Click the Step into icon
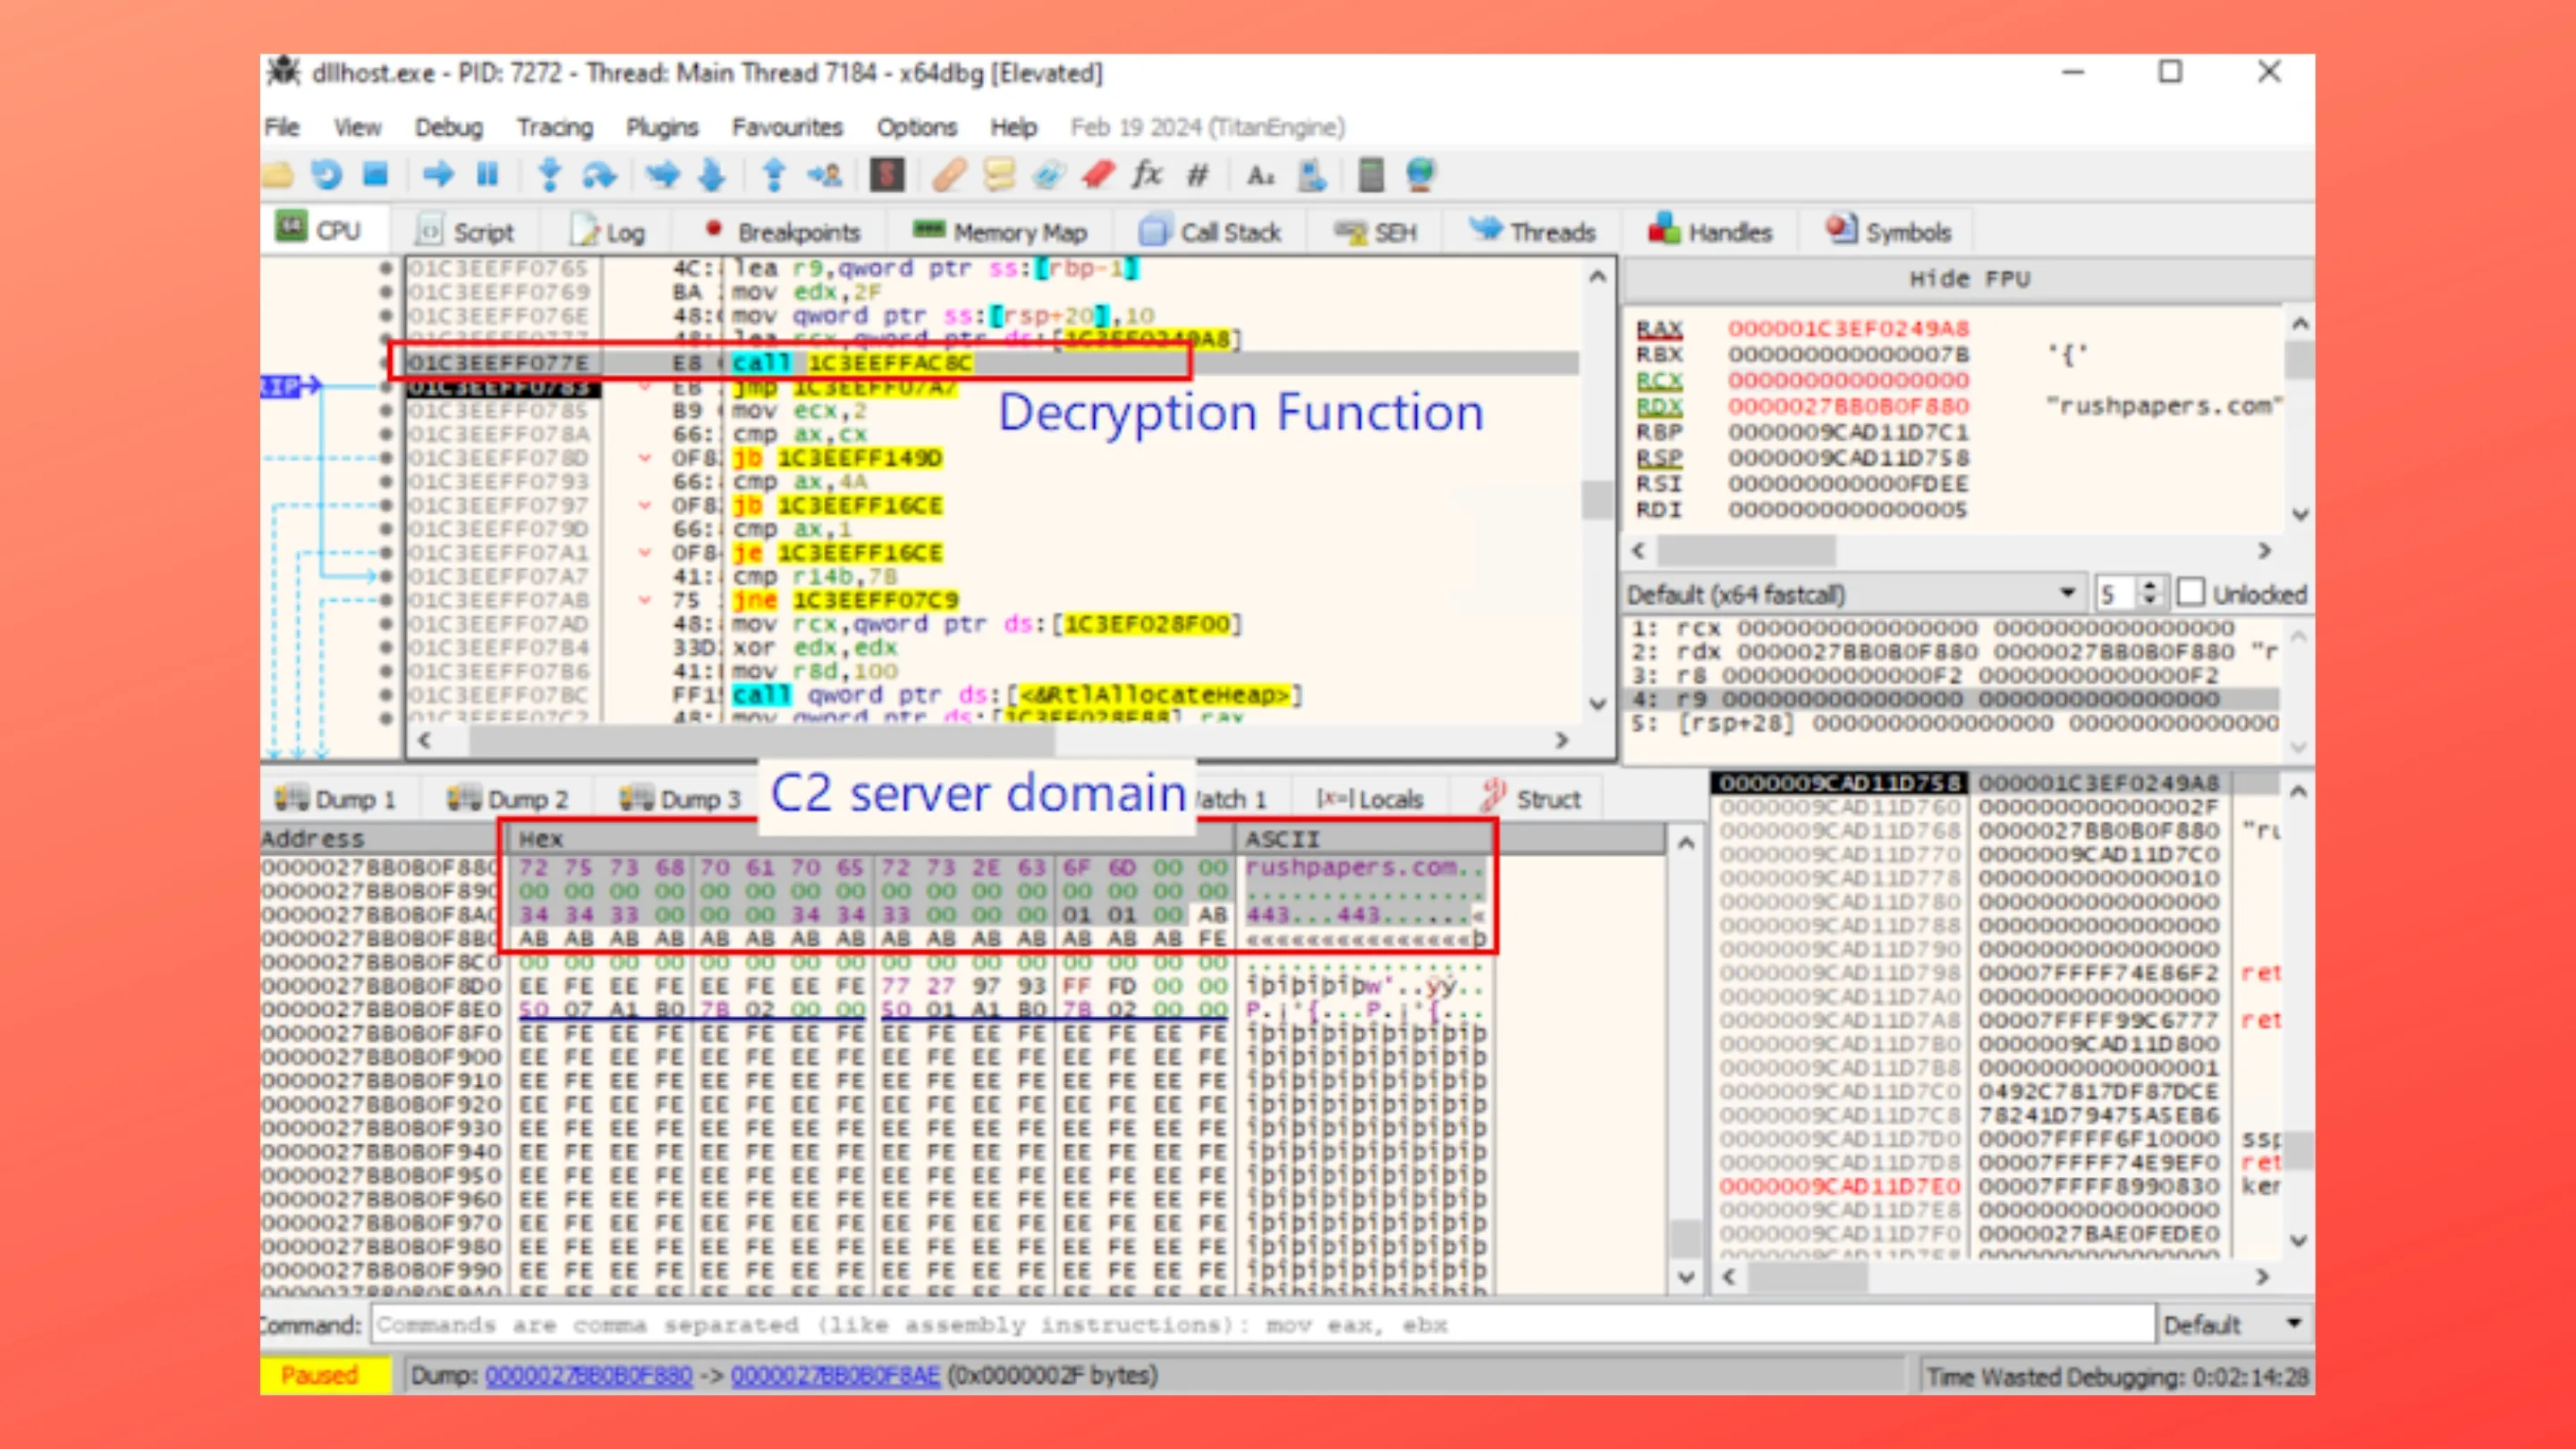Viewport: 2576px width, 1449px height. point(549,175)
